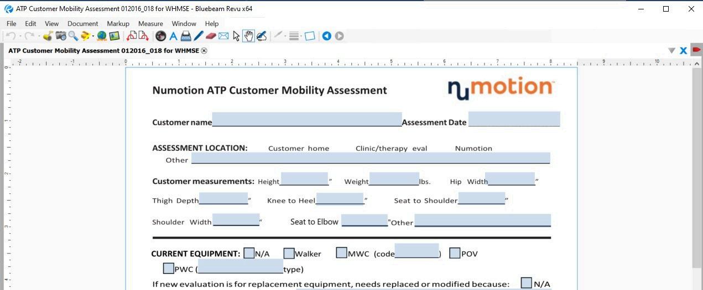Check the POV checkbox
Viewport: 703px width, 290px height.
tap(455, 253)
